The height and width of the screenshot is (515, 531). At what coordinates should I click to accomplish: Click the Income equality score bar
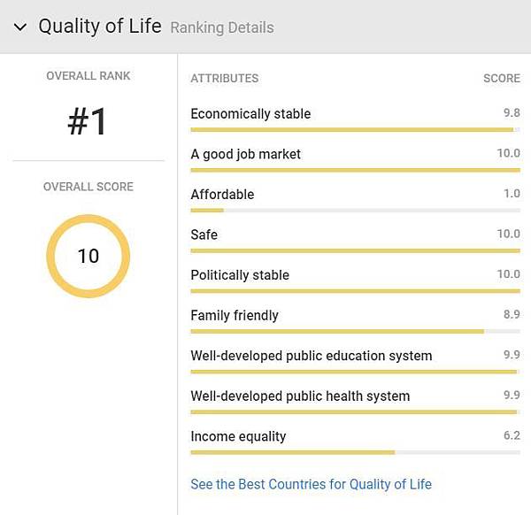coord(355,452)
